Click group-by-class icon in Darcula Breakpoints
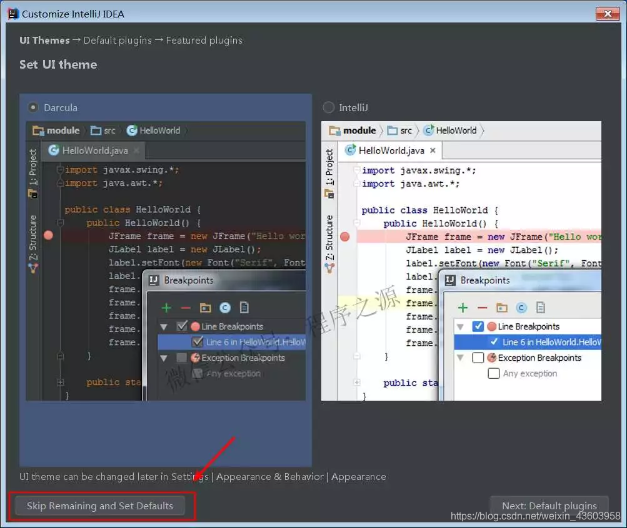This screenshot has height=528, width=627. click(x=225, y=308)
